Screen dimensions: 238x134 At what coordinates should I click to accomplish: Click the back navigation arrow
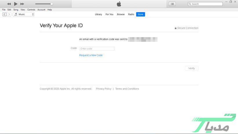pos(5,14)
